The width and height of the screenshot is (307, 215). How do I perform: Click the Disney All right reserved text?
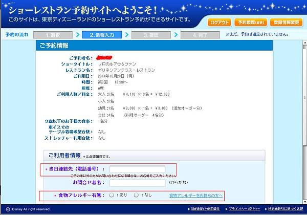click(x=31, y=209)
